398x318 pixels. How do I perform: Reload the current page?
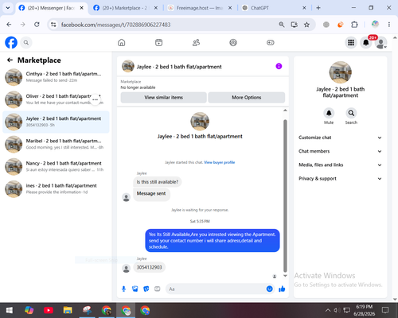click(x=37, y=25)
